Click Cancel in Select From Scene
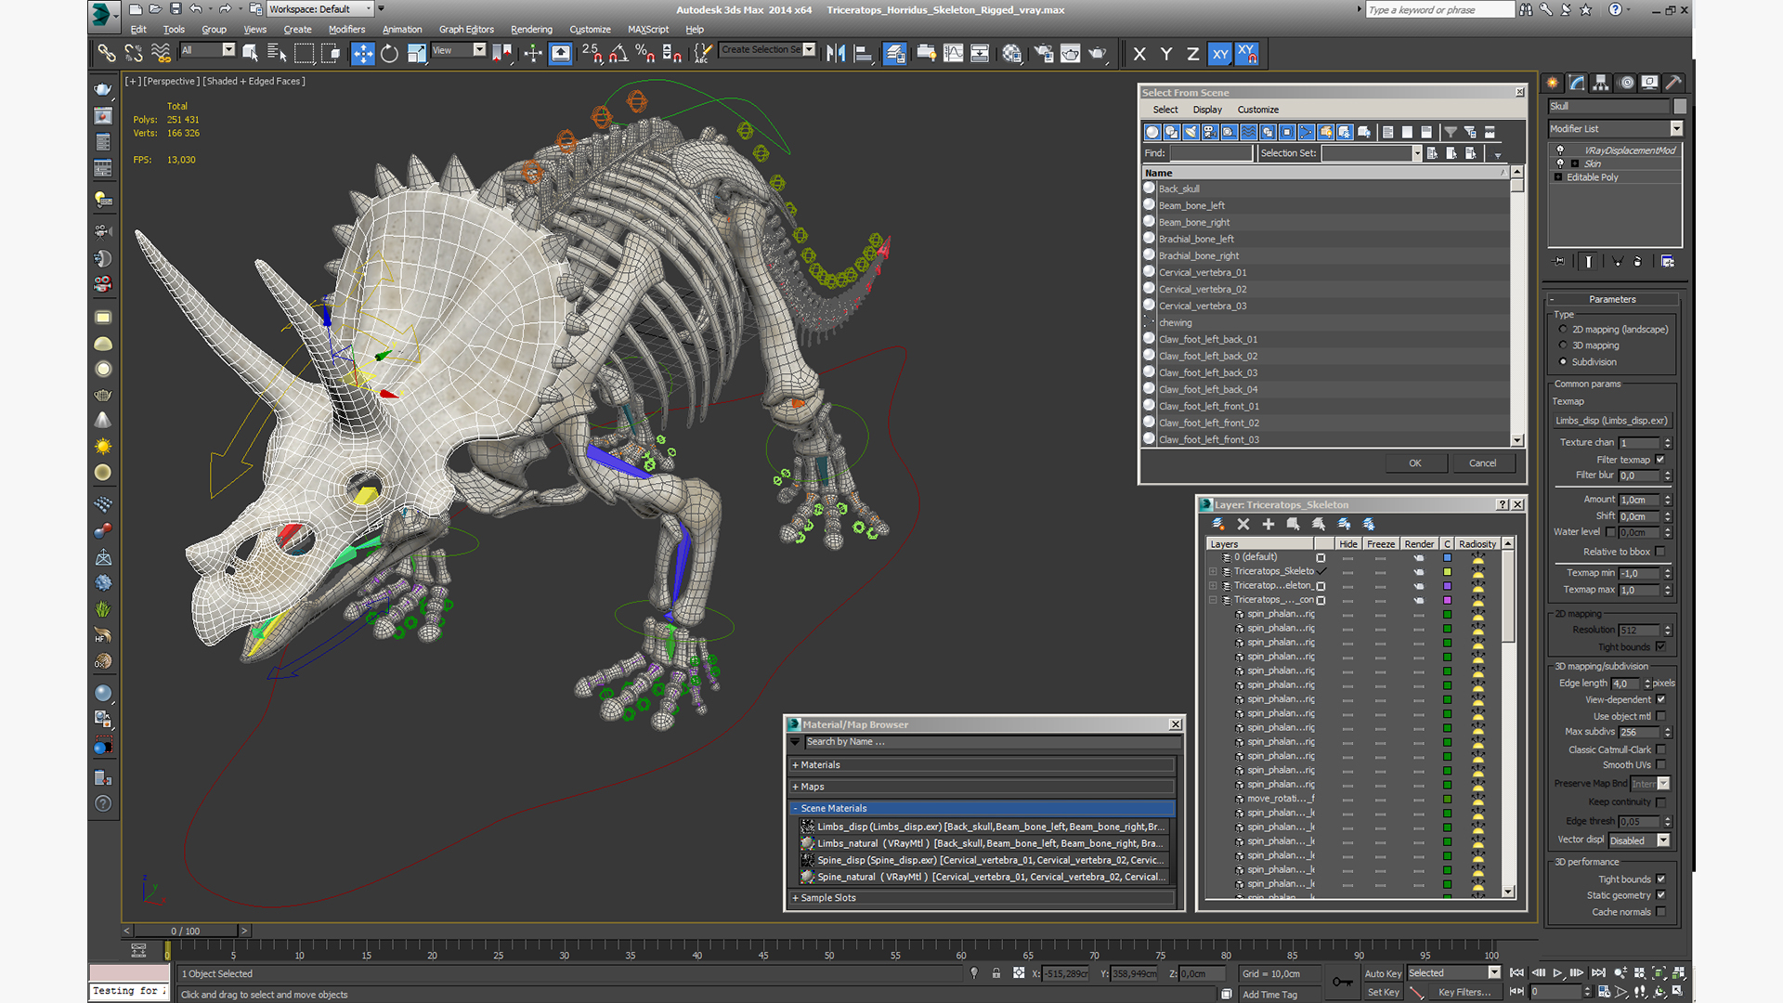Screen dimensions: 1783x1003 click(1482, 462)
